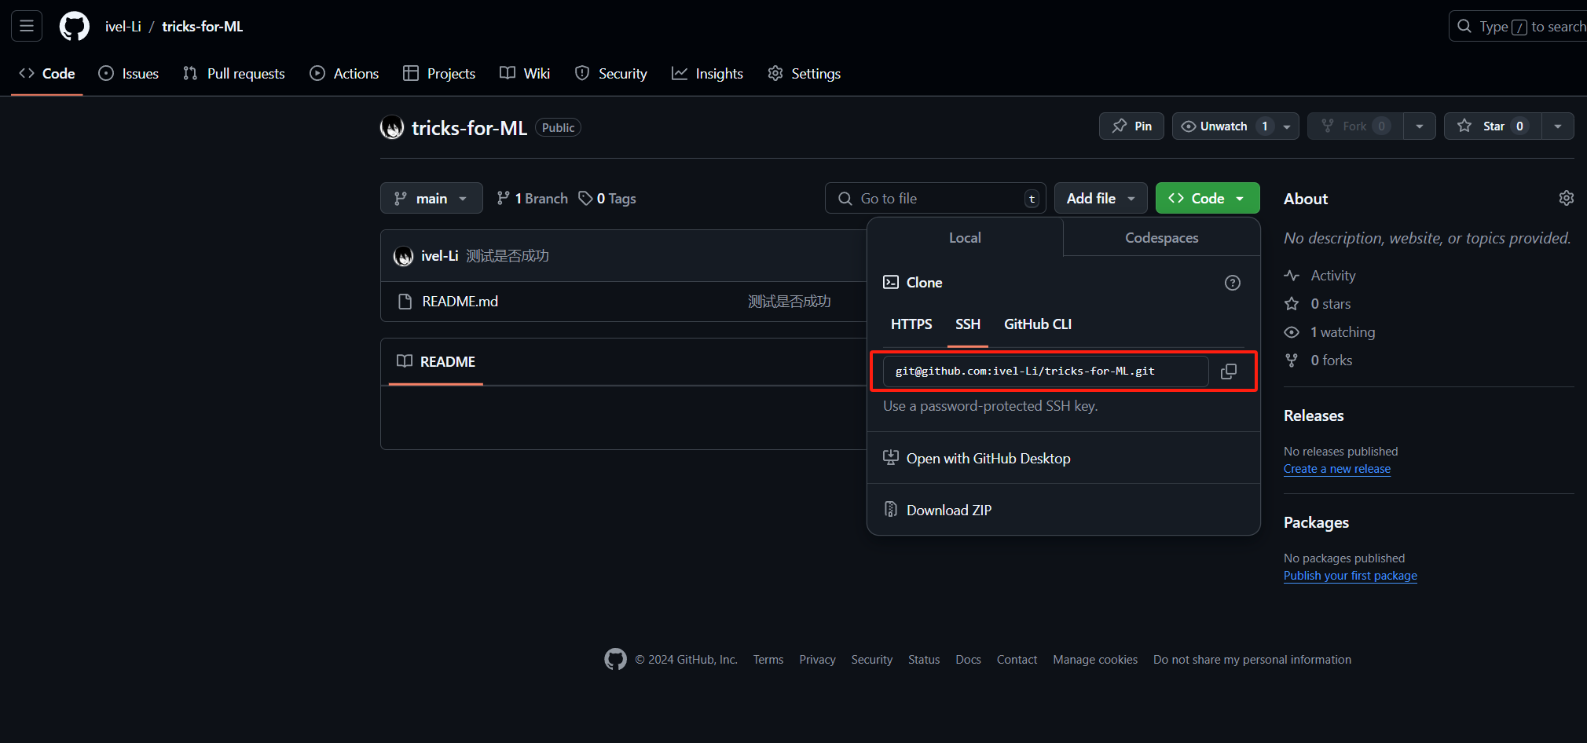Click the Go to file search field
This screenshot has height=743, width=1587.
[x=936, y=198]
